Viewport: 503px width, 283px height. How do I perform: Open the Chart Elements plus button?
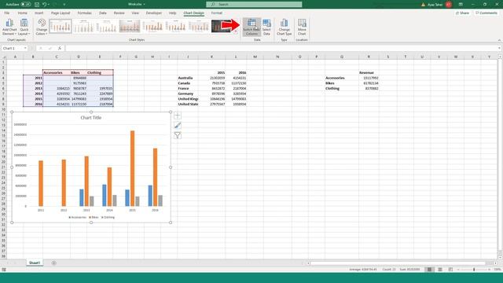[178, 116]
